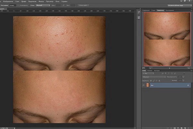Image resolution: width=193 pixels, height=129 pixels.
Task: Open the Фильтр menu
Action: click(x=41, y=2)
